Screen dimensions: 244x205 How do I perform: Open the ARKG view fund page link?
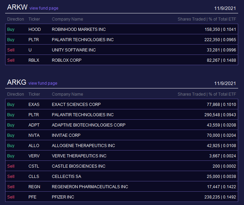point(43,83)
